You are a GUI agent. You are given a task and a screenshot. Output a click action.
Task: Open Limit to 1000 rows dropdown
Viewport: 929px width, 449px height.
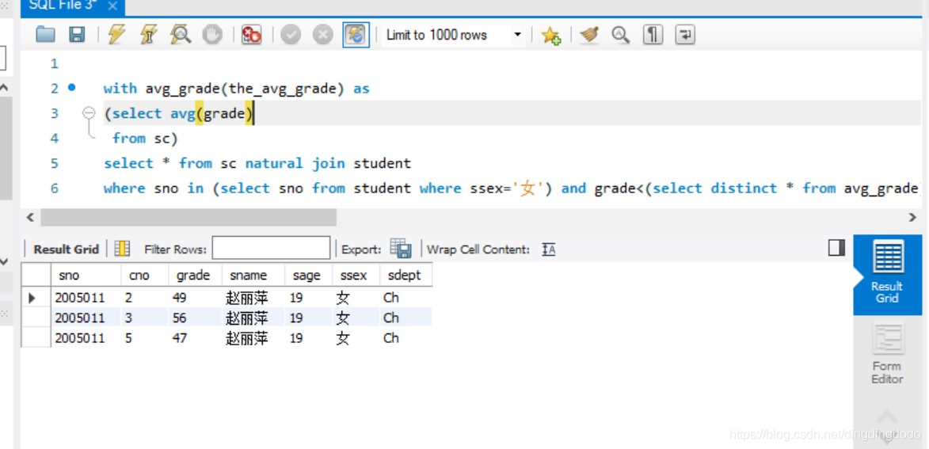[453, 35]
